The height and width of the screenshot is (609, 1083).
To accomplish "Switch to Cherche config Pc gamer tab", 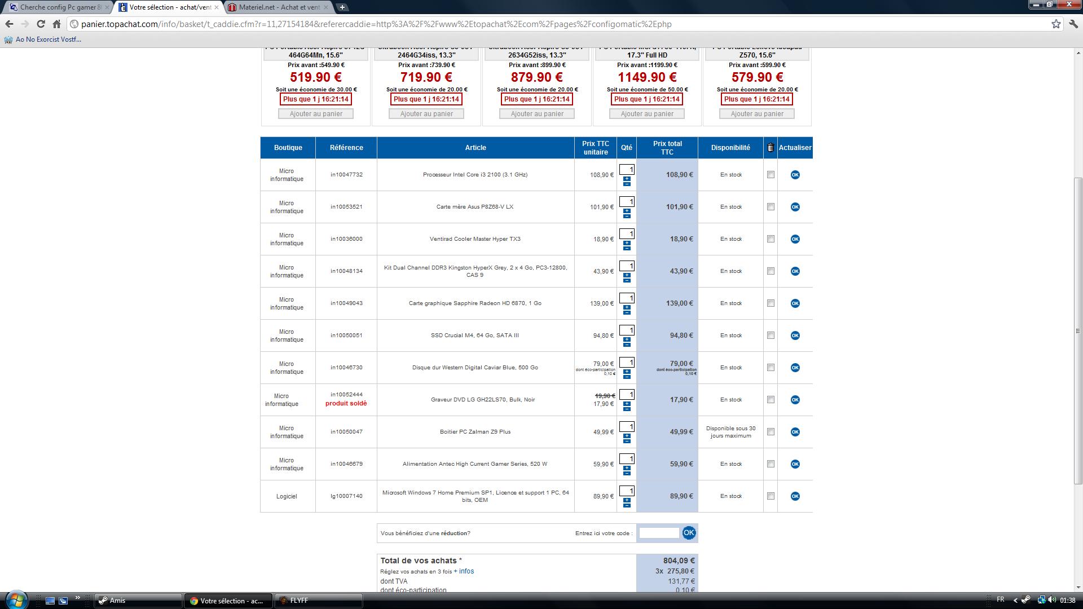I will (59, 7).
